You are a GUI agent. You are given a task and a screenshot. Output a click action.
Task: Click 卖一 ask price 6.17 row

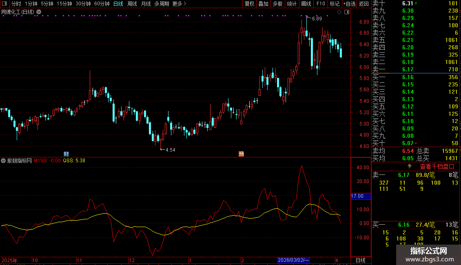(x=416, y=70)
